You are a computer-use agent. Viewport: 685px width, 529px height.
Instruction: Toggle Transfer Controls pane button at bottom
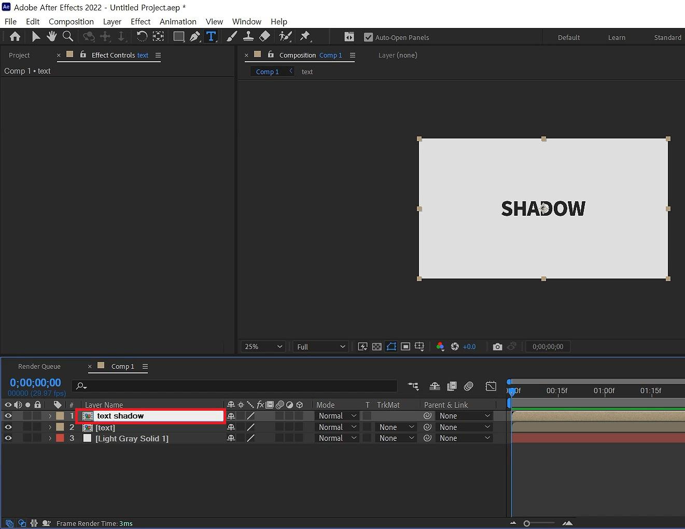click(x=22, y=523)
